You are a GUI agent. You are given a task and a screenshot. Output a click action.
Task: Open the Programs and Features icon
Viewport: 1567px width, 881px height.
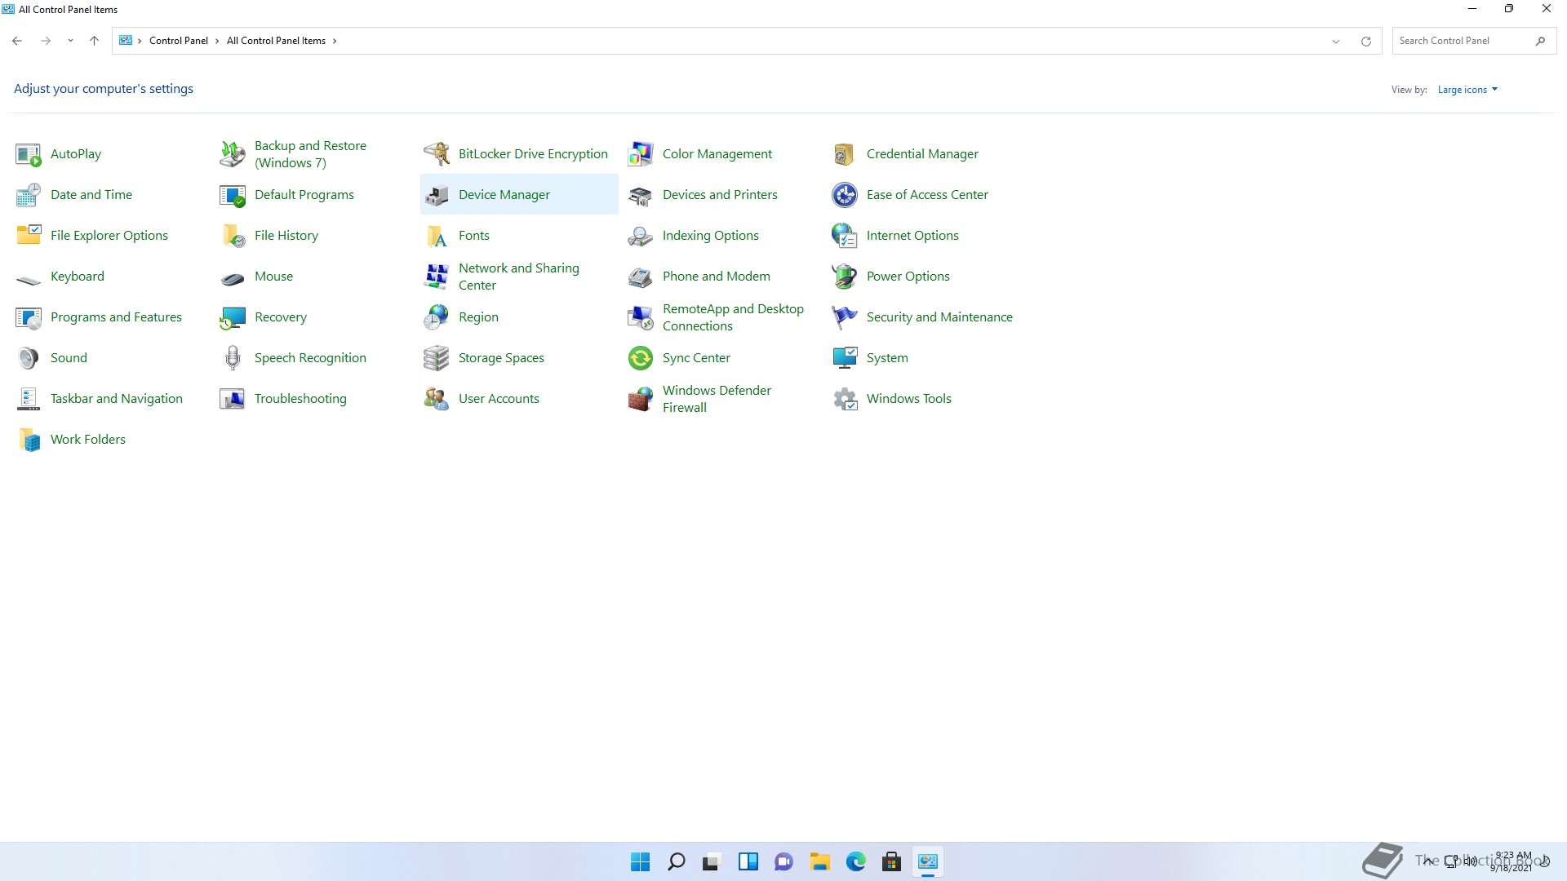coord(29,317)
